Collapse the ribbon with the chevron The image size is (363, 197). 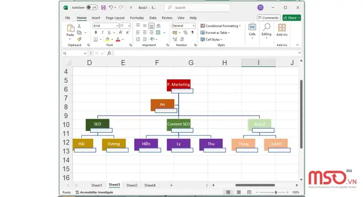pyautogui.click(x=297, y=45)
